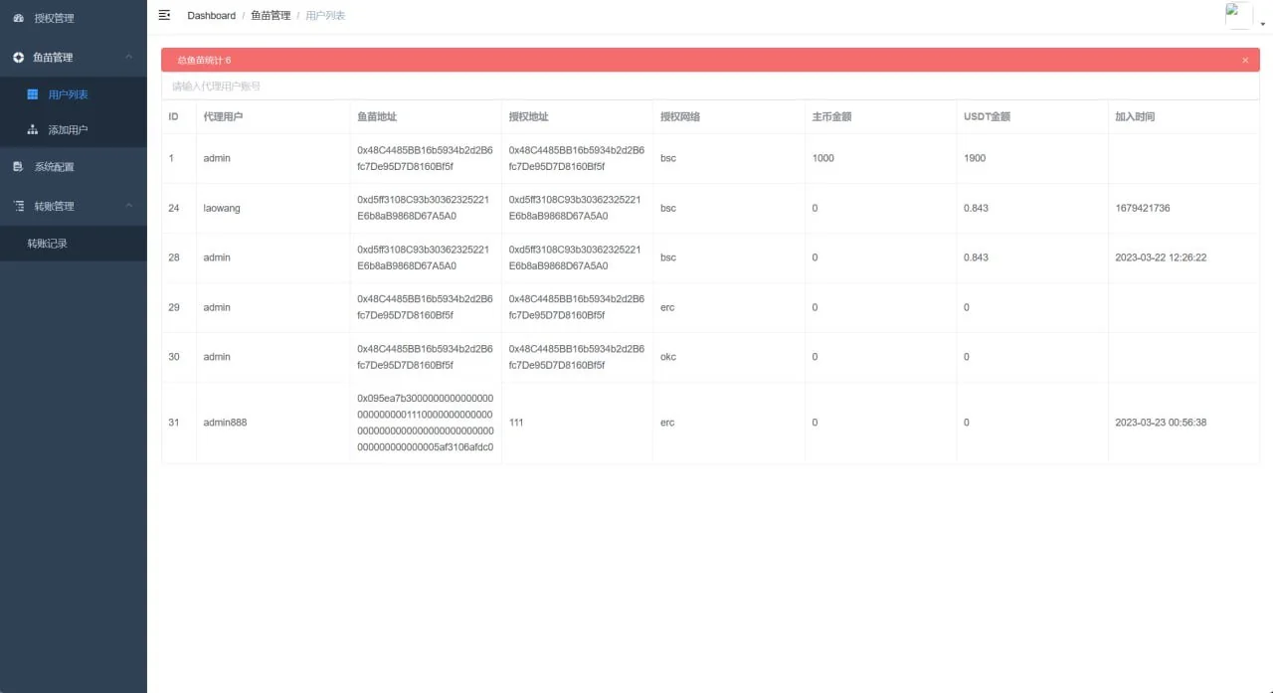This screenshot has width=1273, height=693.
Task: Open 转账记录 in the sidebar
Action: [48, 244]
